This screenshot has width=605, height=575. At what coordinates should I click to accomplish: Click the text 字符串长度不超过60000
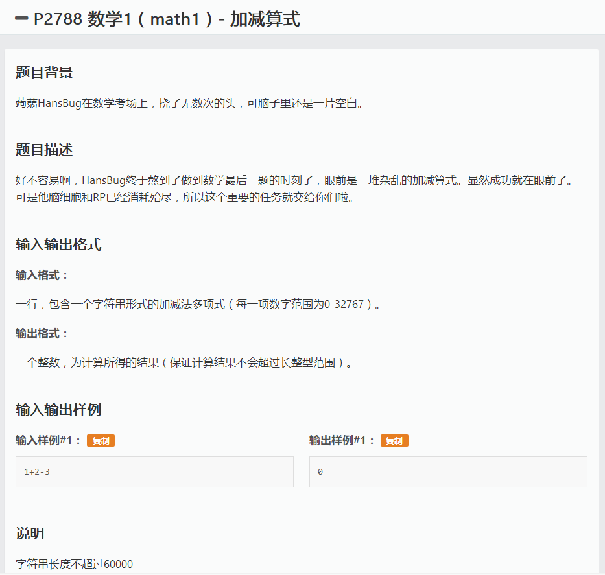[x=74, y=564]
